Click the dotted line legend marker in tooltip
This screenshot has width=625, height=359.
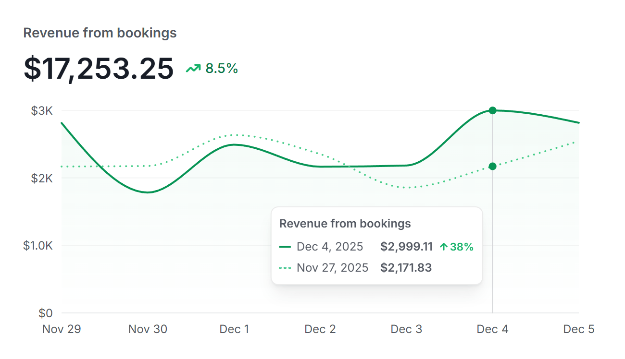click(x=285, y=267)
